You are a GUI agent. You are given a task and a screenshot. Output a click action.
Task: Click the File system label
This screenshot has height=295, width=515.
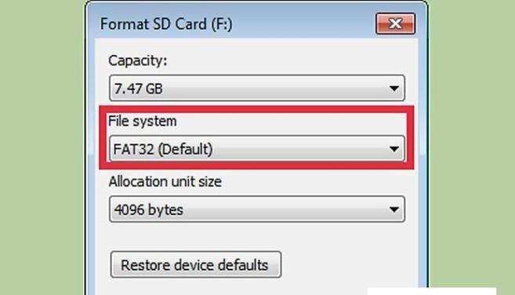tap(143, 122)
